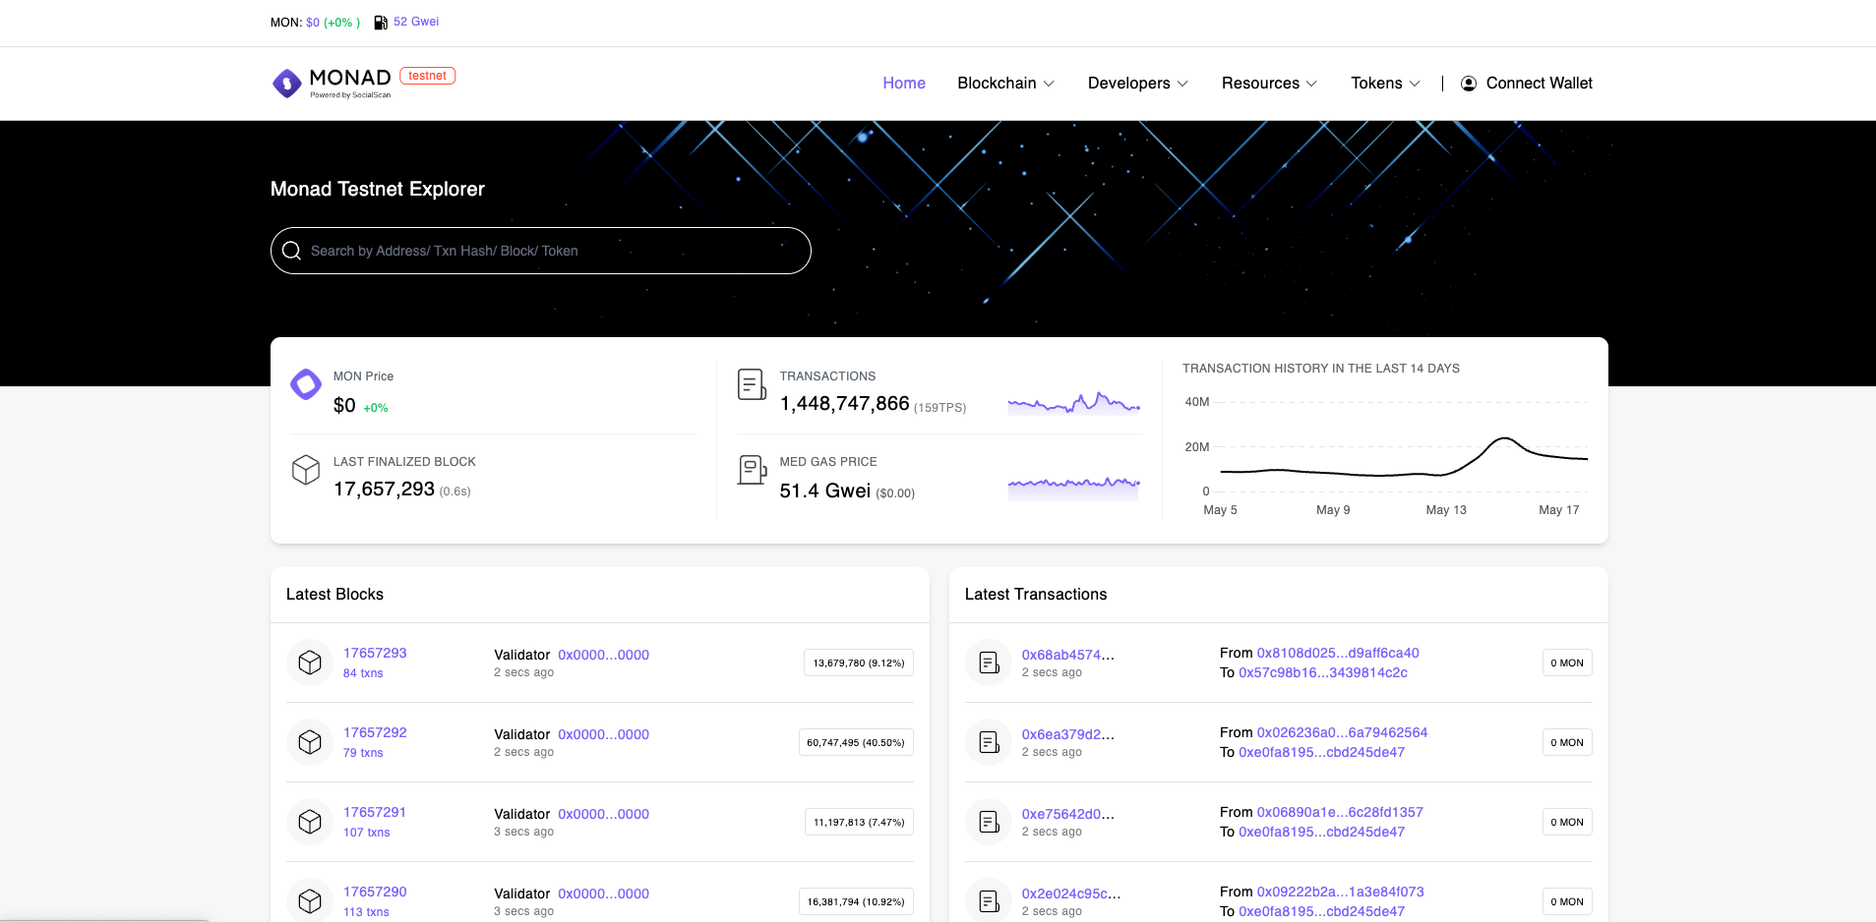This screenshot has width=1876, height=922.
Task: Click the Connect Wallet user icon
Action: [x=1469, y=84]
